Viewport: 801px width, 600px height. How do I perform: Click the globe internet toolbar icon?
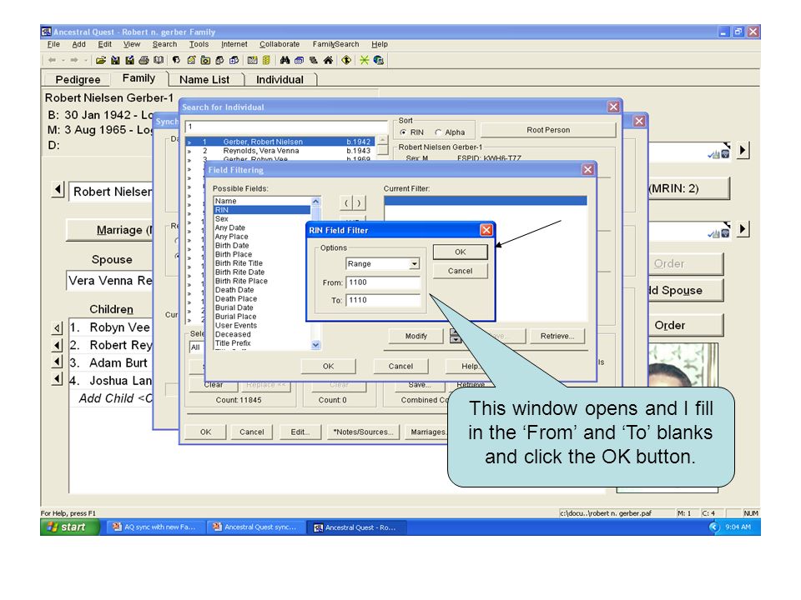click(379, 60)
